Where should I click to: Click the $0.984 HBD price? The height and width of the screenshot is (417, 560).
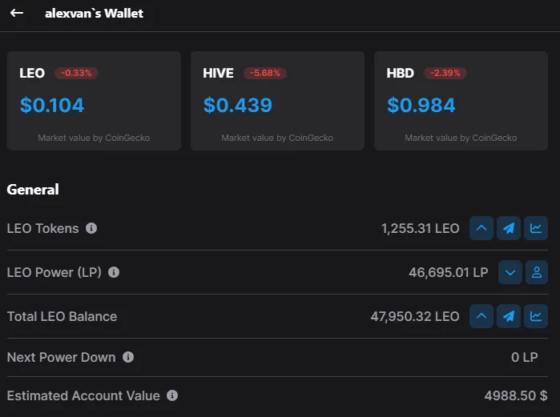coord(421,105)
